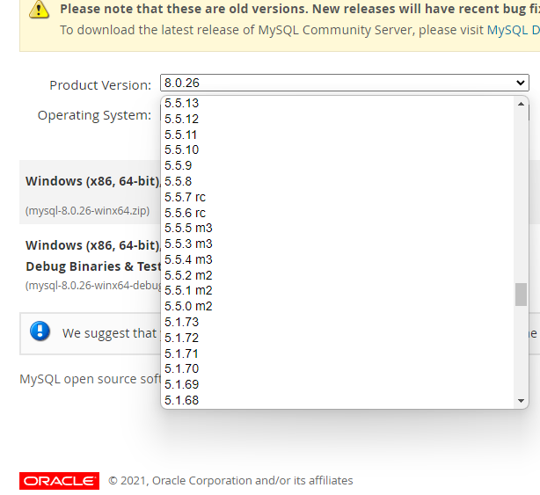The height and width of the screenshot is (495, 540).
Task: Pick the 5.5.4 m3 version
Action: [x=338, y=259]
